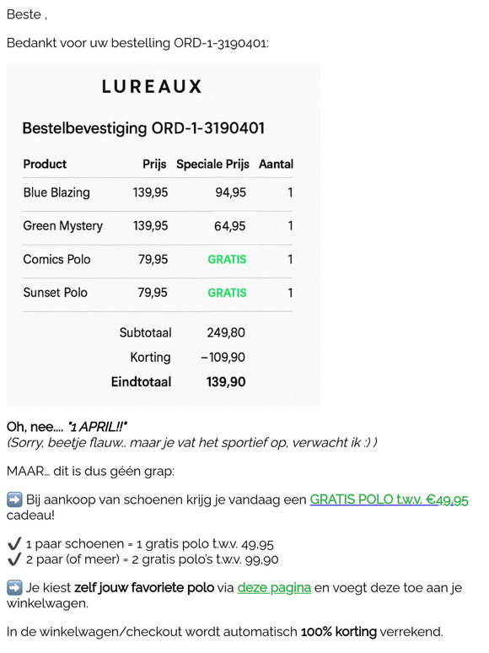Click the Eindtotaal amount 139,90
The image size is (489, 653).
coord(226,382)
